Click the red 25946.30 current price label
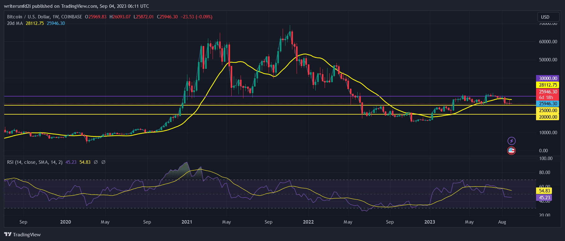Viewport: 565px width, 241px height. 548,92
